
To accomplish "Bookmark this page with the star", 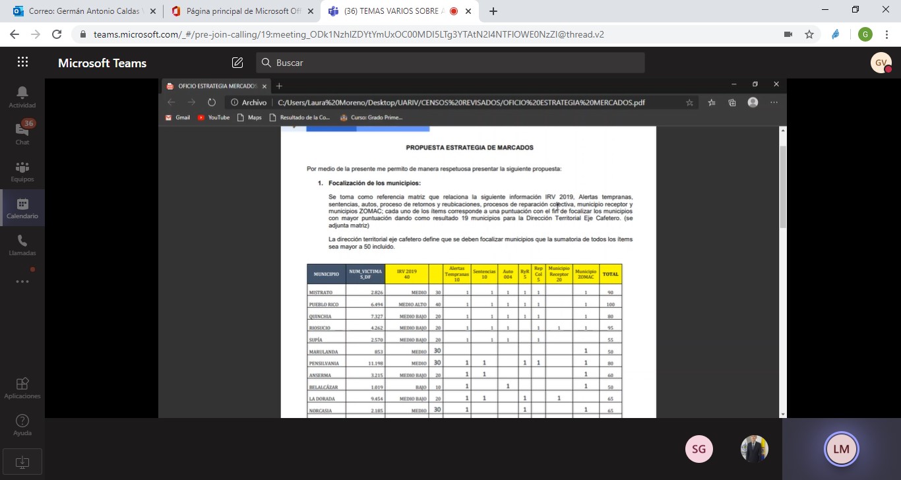I will [809, 34].
